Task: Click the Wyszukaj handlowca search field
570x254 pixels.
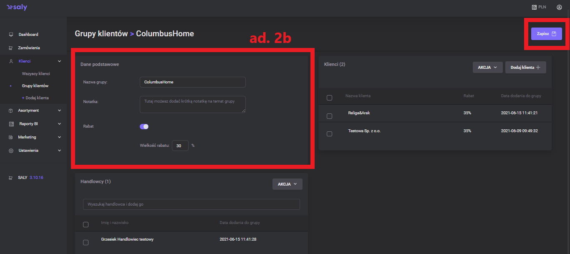Action: point(191,204)
